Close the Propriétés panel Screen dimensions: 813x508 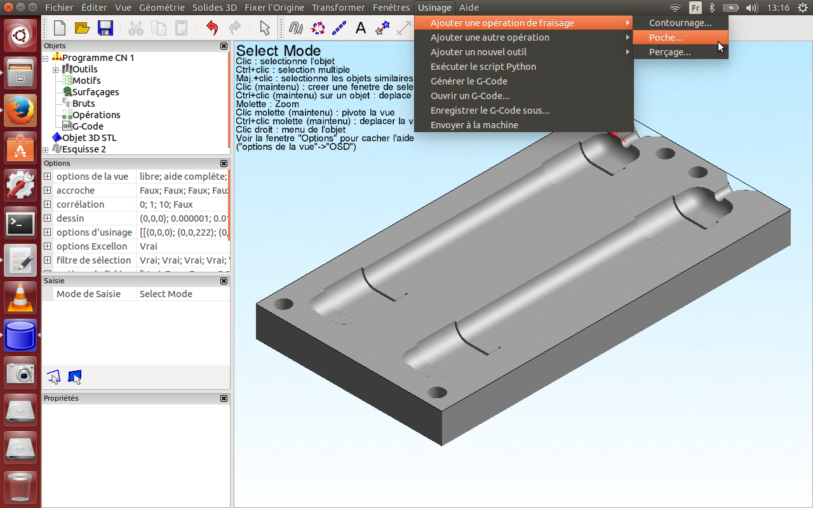[x=224, y=398]
